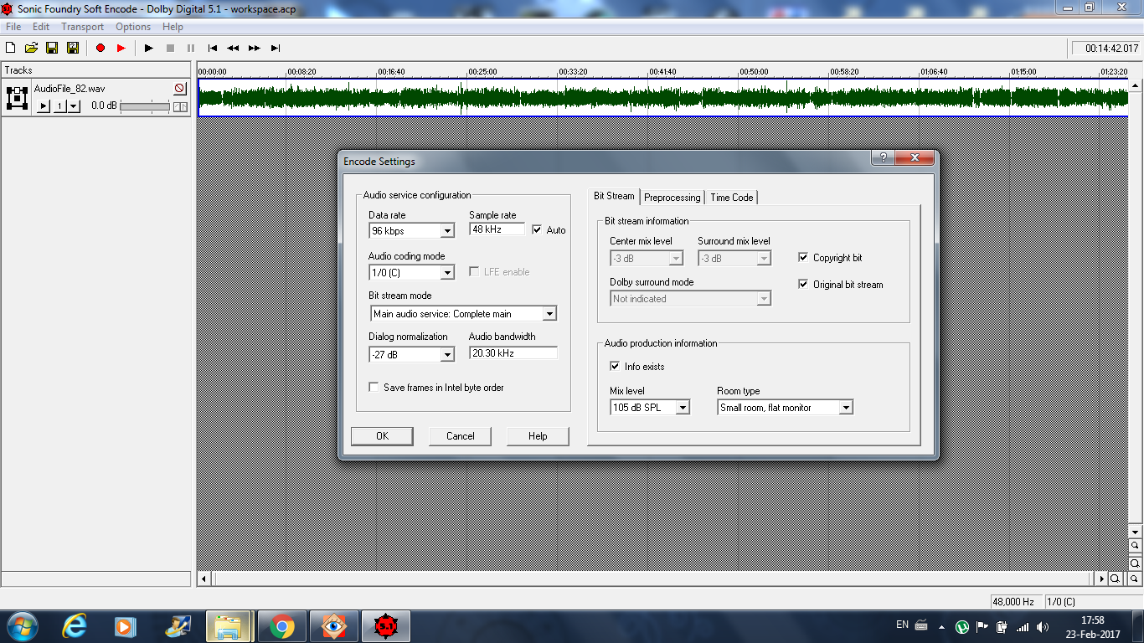1144x643 pixels.
Task: Uncheck the Copyright bit checkbox
Action: (x=803, y=258)
